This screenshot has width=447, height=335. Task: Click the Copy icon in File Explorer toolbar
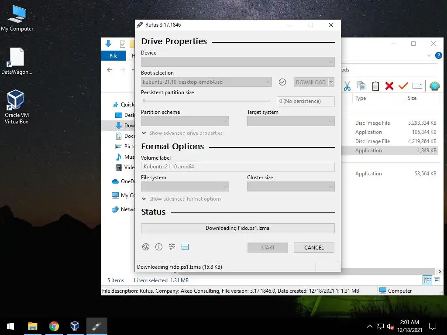(361, 86)
